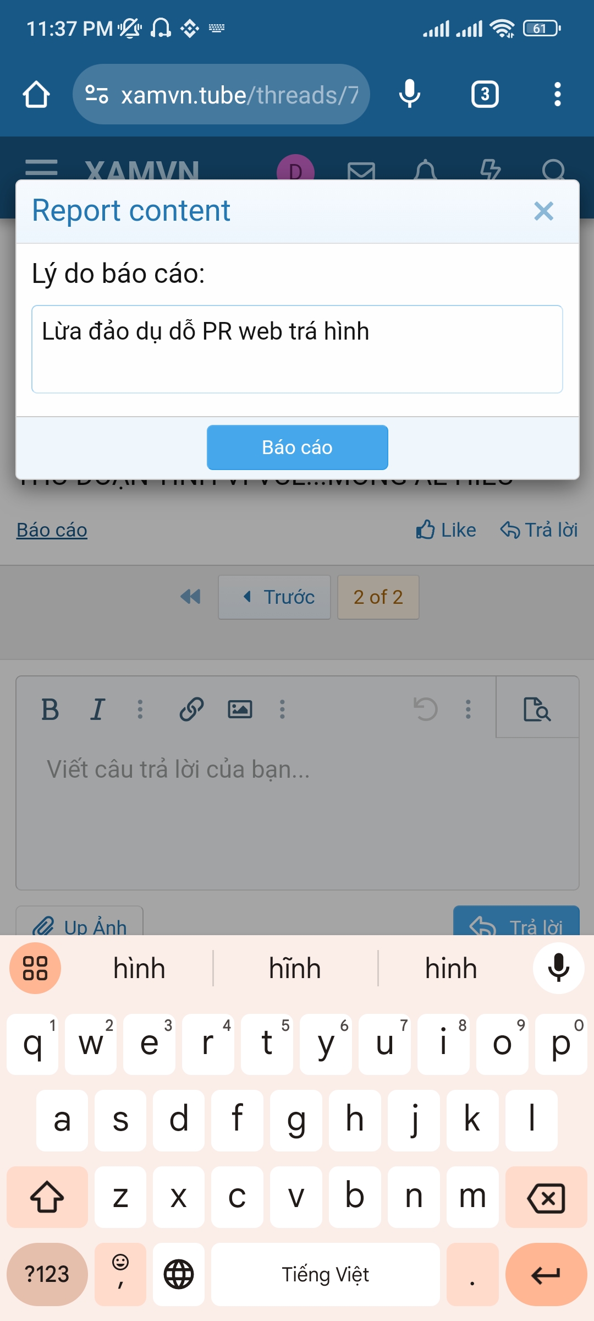Tap the Tiếng Việt space bar
594x1321 pixels.
click(326, 1274)
